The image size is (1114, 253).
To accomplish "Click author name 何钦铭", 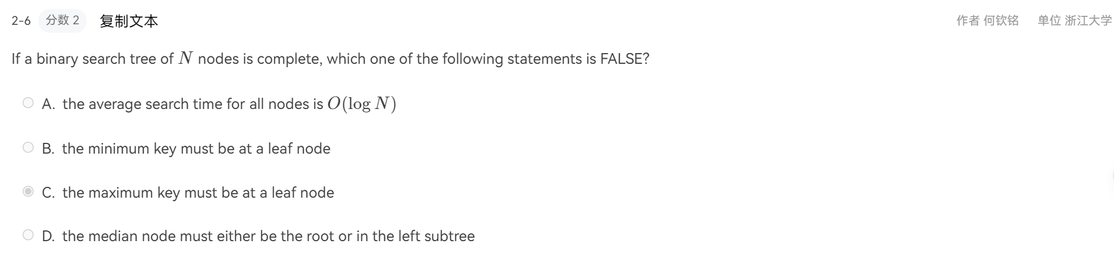I will (x=1001, y=21).
